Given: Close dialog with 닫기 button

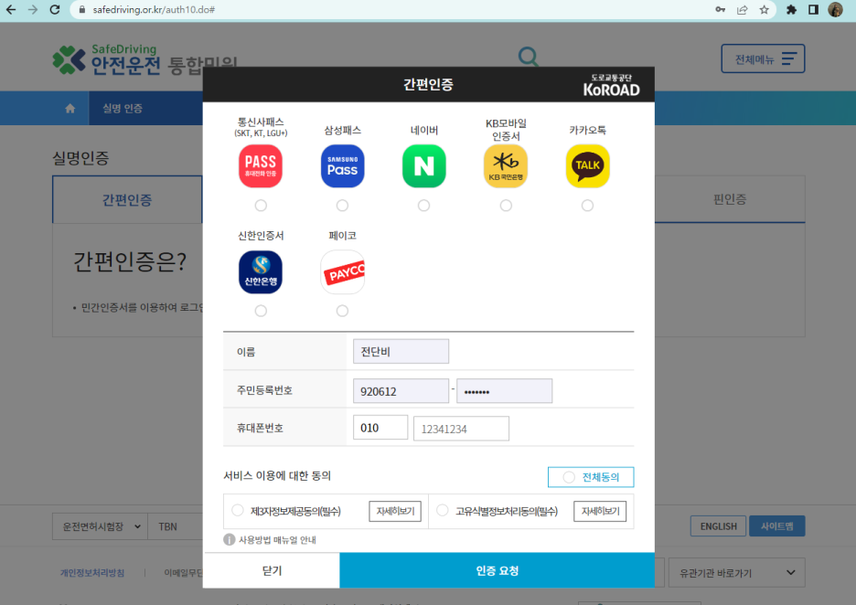Looking at the screenshot, I should (272, 570).
